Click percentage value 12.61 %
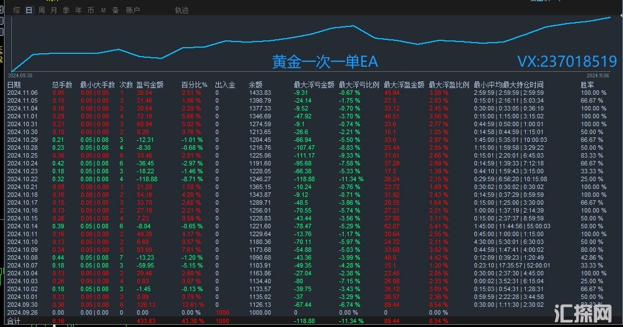The width and height of the screenshot is (623, 327). click(193, 305)
